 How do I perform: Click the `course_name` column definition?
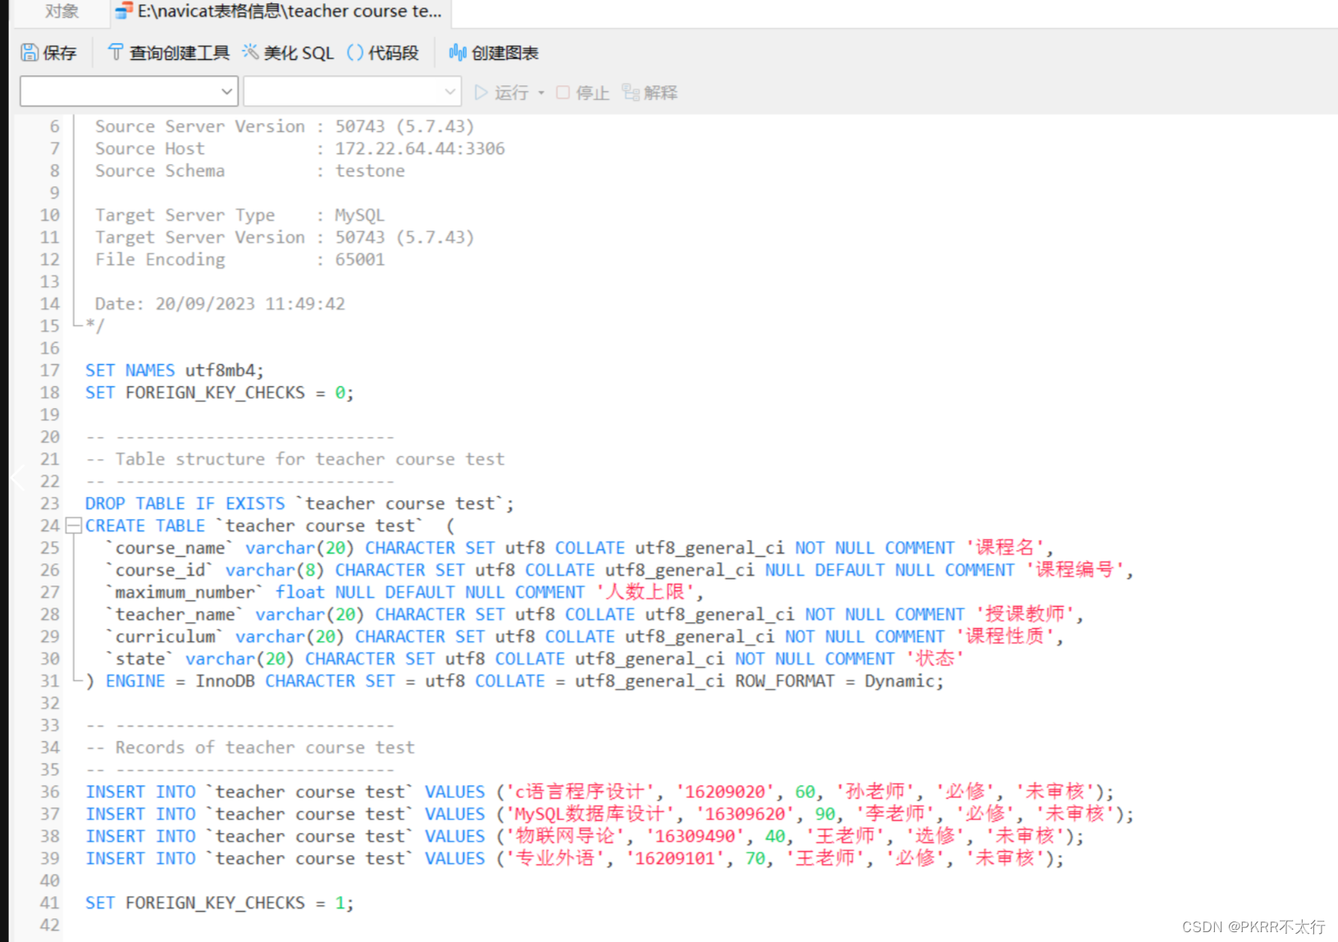click(x=579, y=548)
